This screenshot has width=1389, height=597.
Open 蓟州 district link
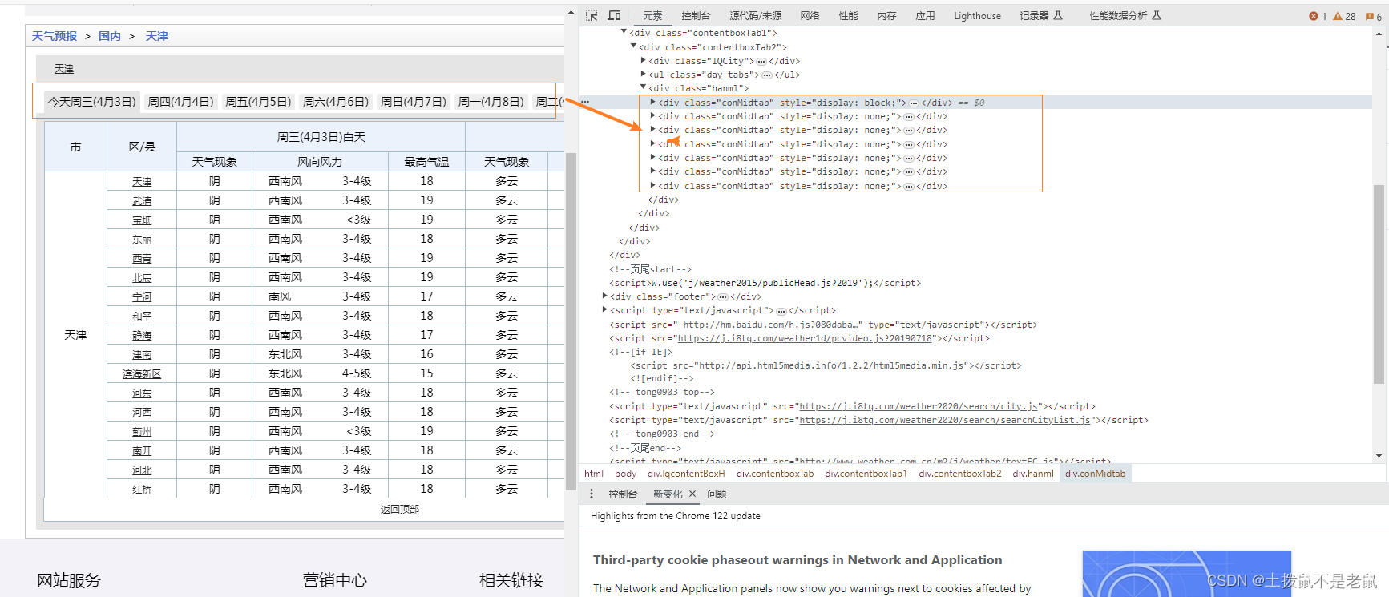(142, 432)
